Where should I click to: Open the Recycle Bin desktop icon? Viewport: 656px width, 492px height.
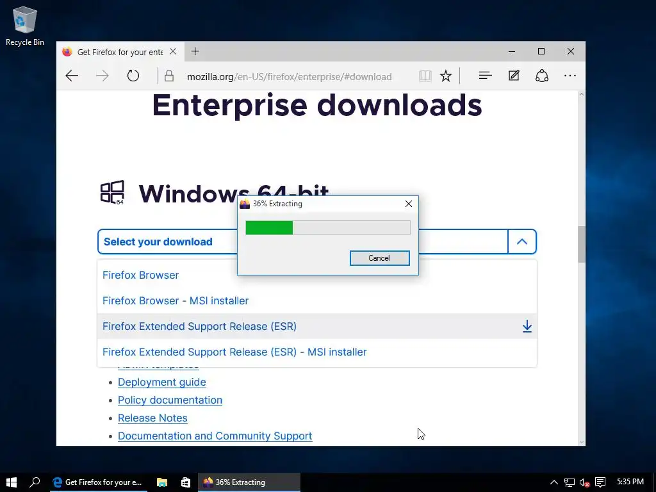tap(25, 26)
